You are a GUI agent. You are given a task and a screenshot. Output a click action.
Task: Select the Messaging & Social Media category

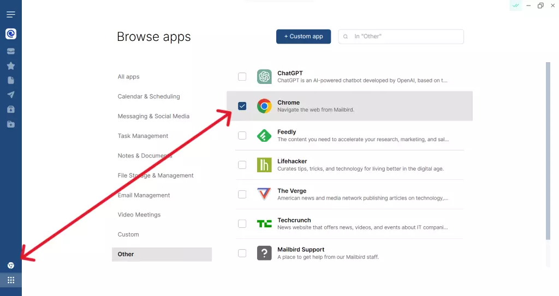153,116
